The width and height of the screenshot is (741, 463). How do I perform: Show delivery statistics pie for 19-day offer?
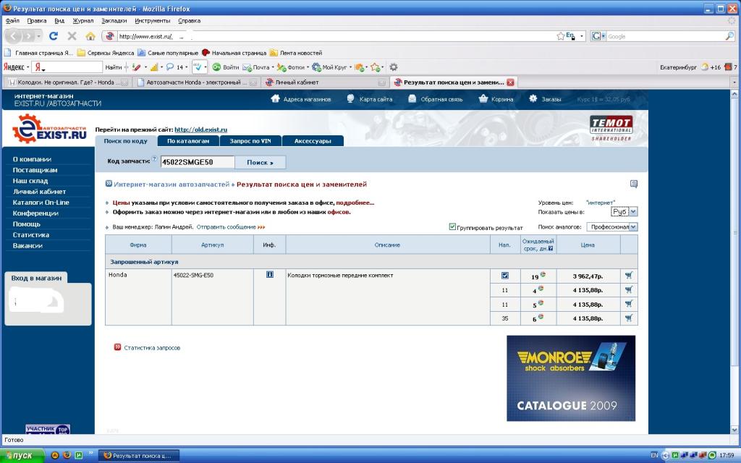tap(543, 274)
